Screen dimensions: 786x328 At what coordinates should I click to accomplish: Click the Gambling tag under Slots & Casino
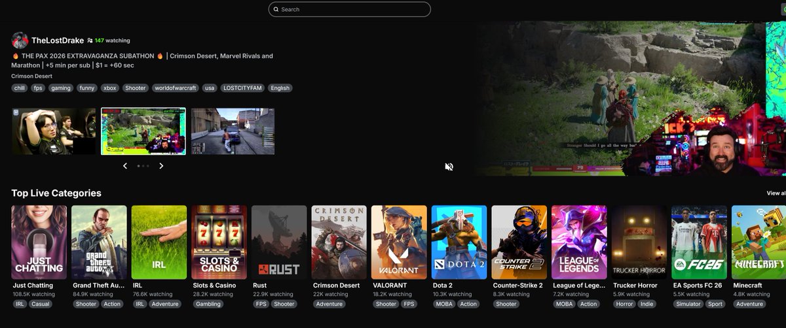[209, 304]
